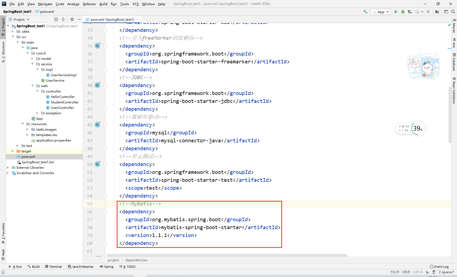
Task: Open the Favorites tool window
Action: click(3, 233)
